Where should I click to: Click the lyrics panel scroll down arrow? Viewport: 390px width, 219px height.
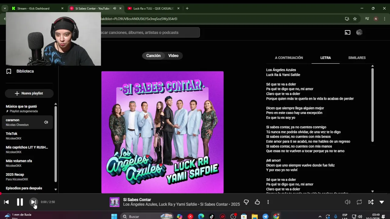[372, 191]
